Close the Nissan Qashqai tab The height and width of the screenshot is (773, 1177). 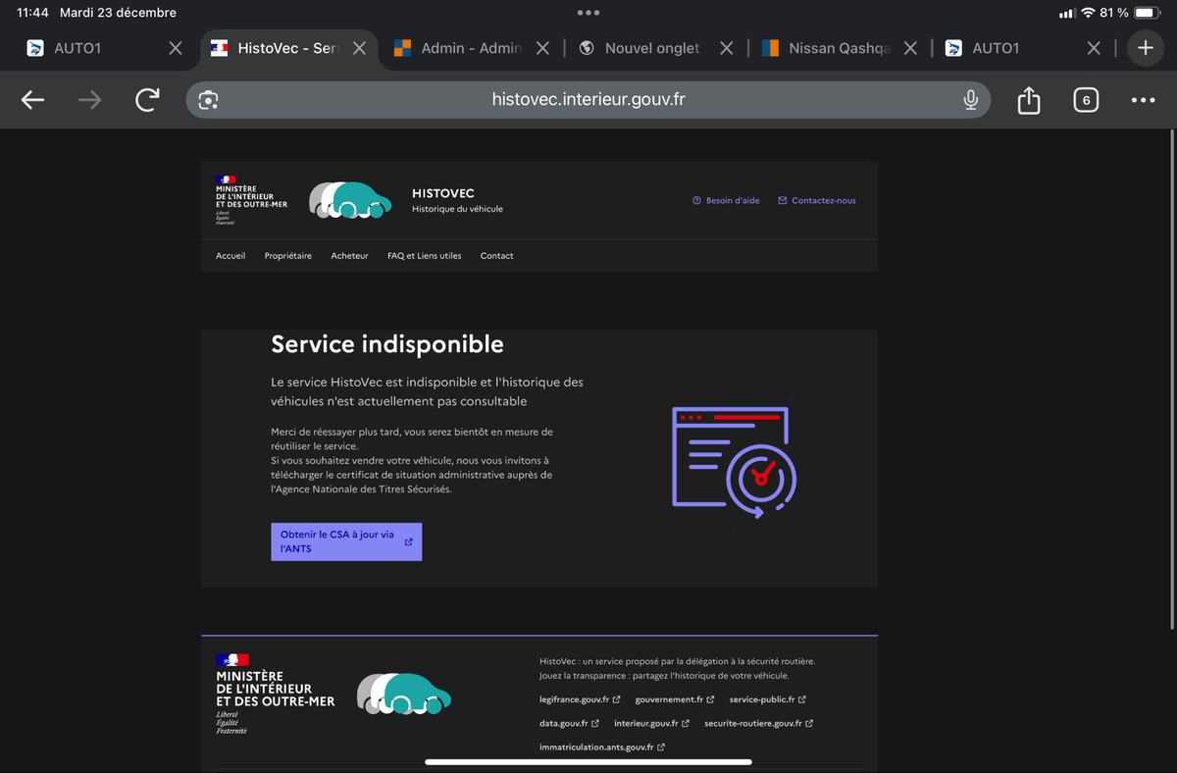pyautogui.click(x=910, y=48)
